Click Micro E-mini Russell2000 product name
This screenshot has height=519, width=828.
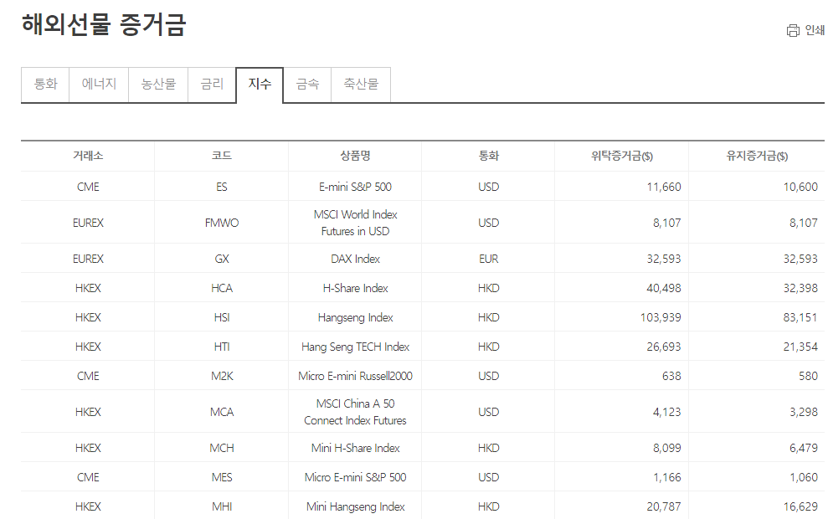pos(355,376)
